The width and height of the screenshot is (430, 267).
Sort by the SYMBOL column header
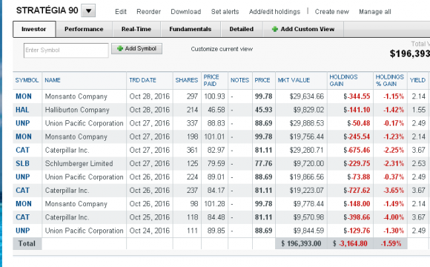point(27,80)
